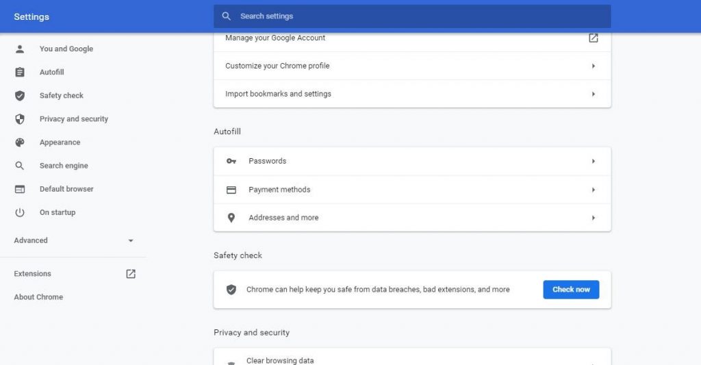Click the magnifier icon beside Search engine
701x365 pixels.
click(20, 166)
